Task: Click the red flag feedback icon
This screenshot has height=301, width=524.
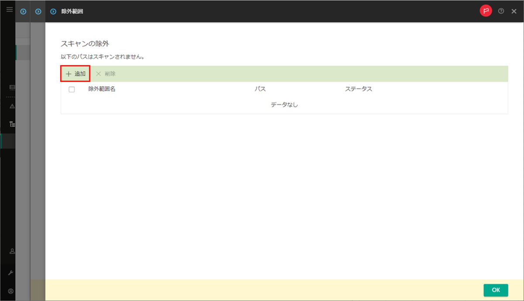Action: (486, 10)
